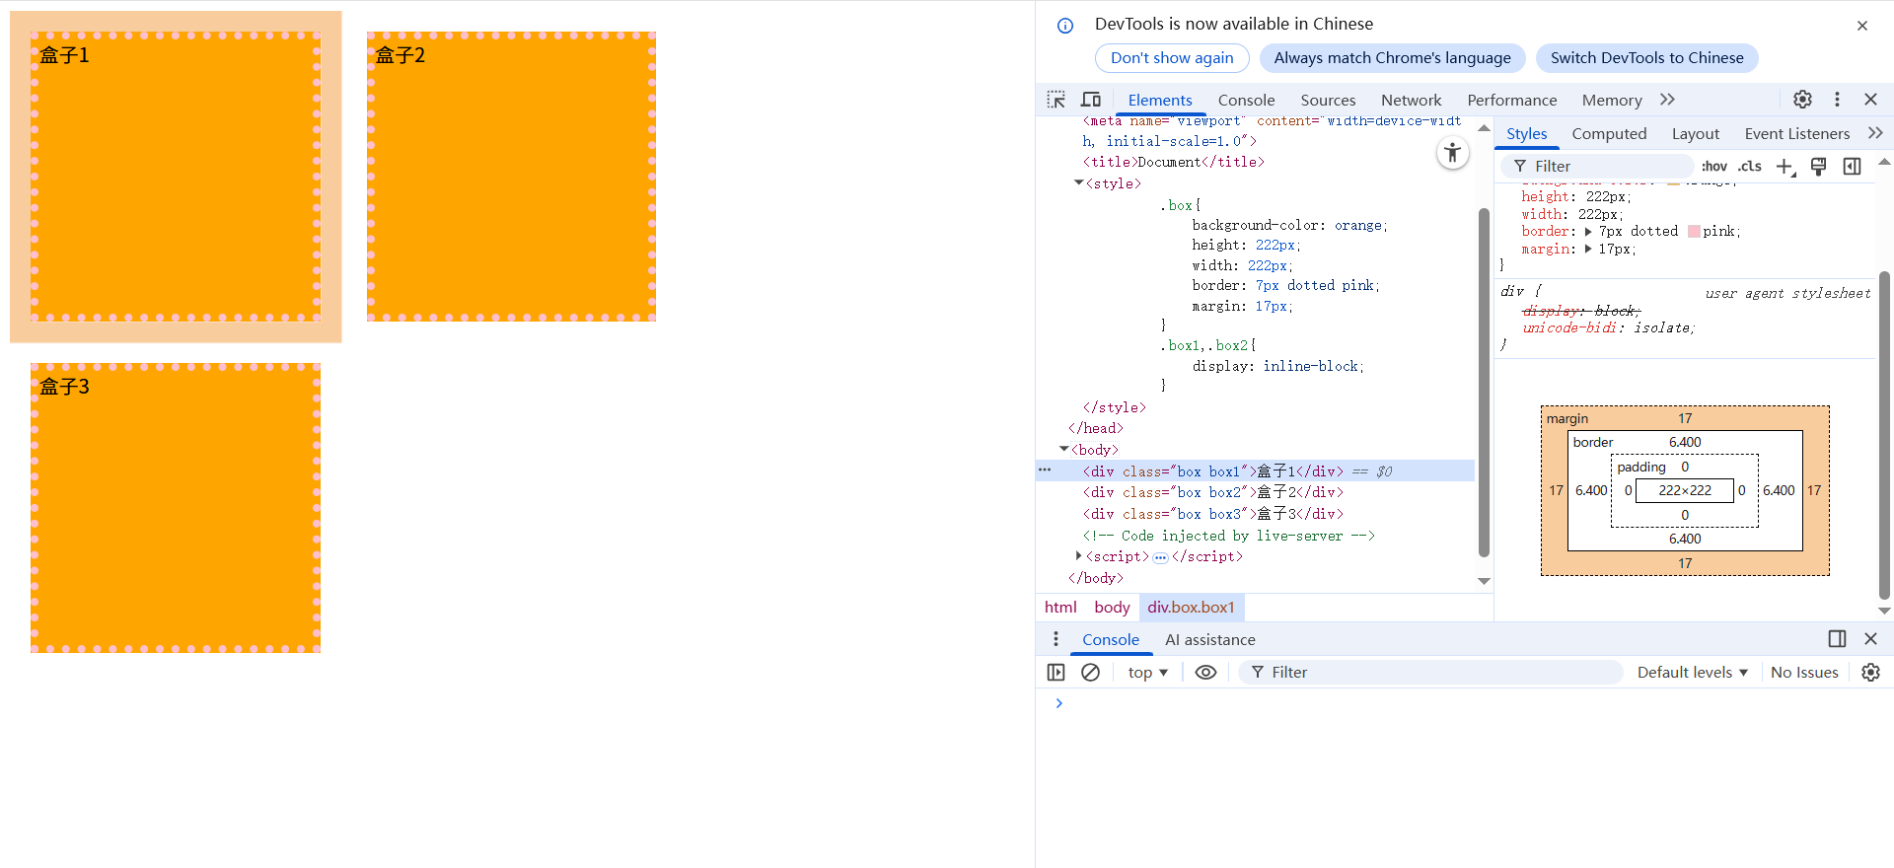Viewport: 1894px width, 868px height.
Task: Select div.box.box1 breadcrumb
Action: click(x=1191, y=608)
